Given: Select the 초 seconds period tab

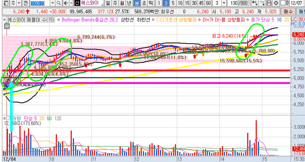Looking at the screenshot, I should 144,3.
